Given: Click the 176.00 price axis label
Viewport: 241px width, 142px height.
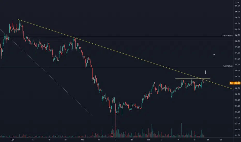Looking at the screenshot, I should coord(237,47).
